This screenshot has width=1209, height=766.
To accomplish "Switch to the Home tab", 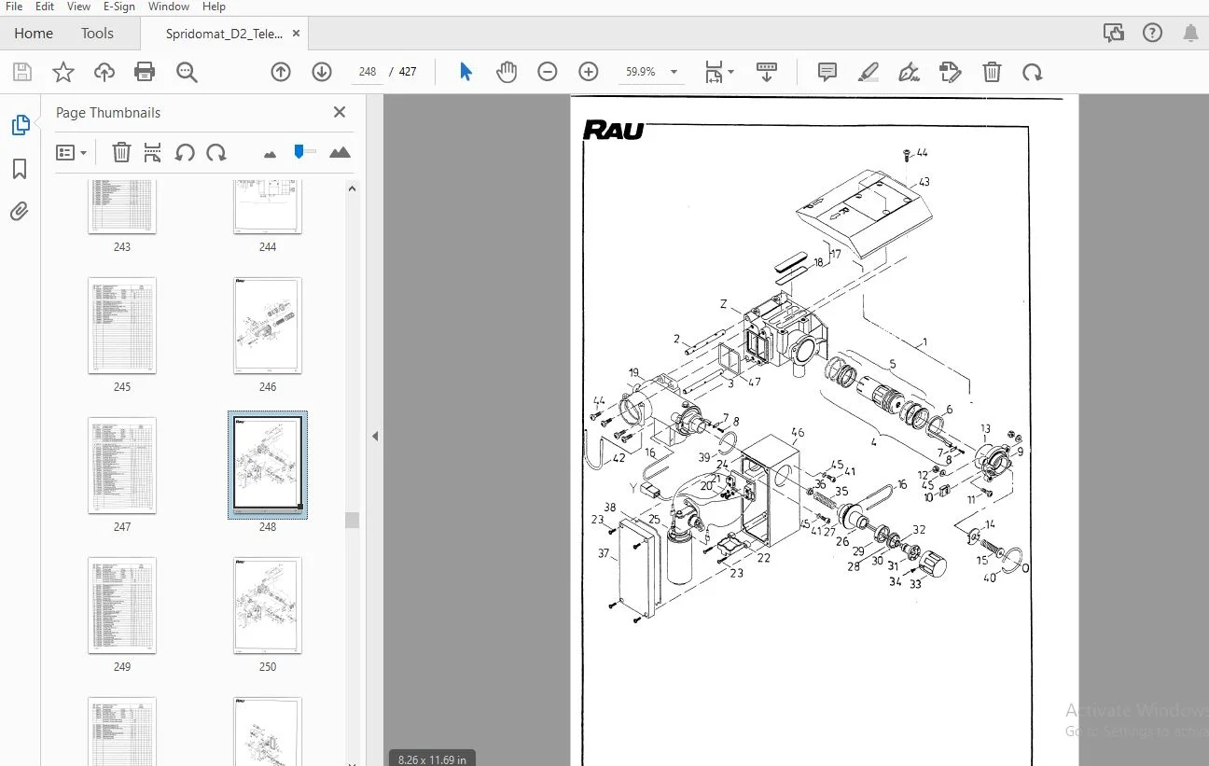I will pos(34,33).
